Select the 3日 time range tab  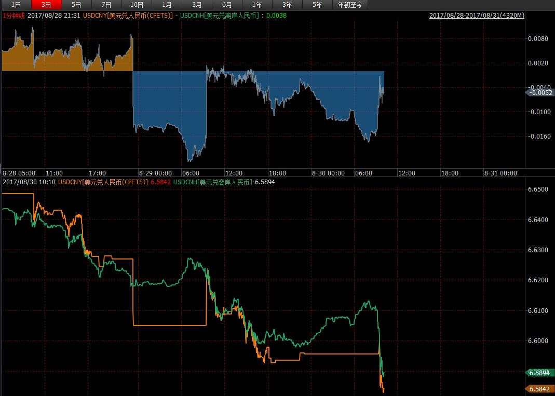pos(46,5)
